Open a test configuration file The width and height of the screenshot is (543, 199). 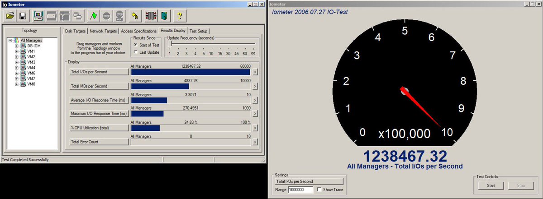[x=10, y=16]
